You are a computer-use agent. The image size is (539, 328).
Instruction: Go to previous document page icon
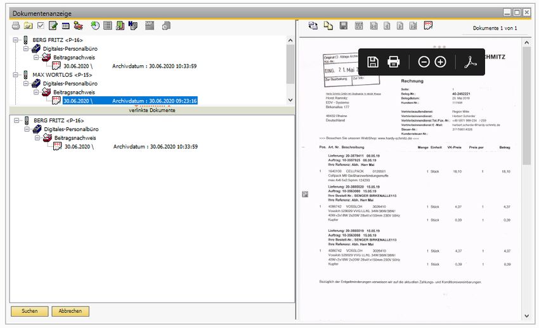[x=387, y=26]
